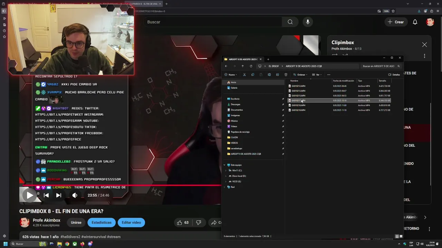Switch Explorer to details list view icon
This screenshot has height=248, width=442.
click(397, 236)
